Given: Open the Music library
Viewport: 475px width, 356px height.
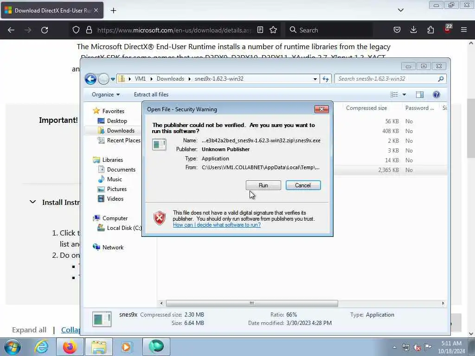Looking at the screenshot, I should coord(114,179).
